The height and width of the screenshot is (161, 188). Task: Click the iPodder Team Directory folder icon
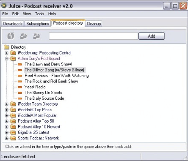point(13,104)
